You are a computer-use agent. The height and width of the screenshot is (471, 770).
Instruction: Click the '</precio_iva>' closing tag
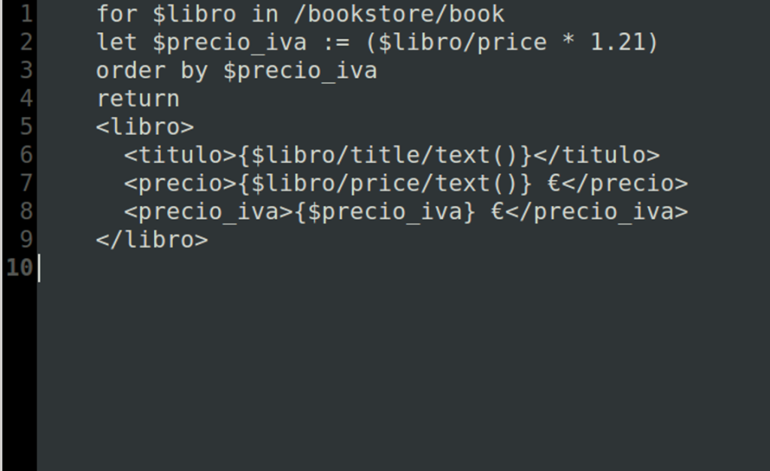coord(596,212)
